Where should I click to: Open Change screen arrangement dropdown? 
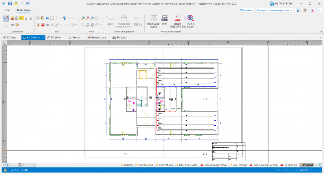(x=275, y=10)
